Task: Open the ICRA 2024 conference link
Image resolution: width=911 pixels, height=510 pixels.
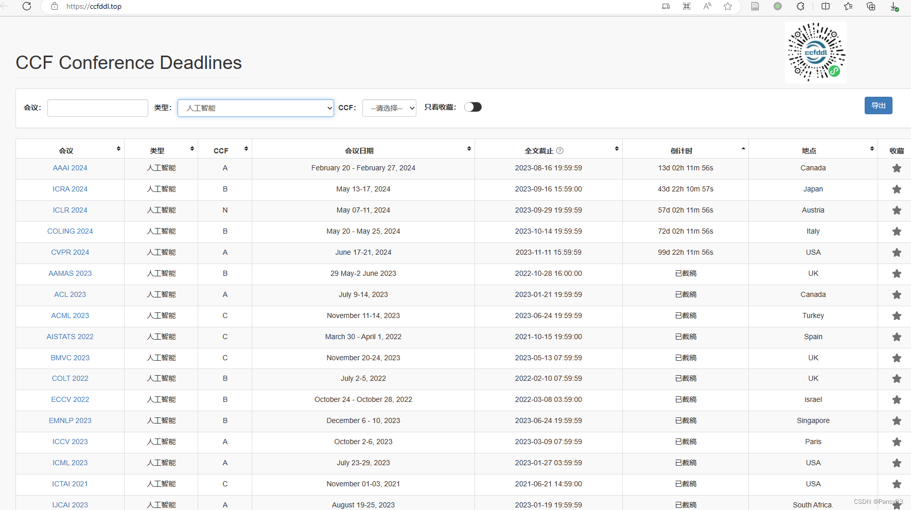Action: tap(70, 189)
